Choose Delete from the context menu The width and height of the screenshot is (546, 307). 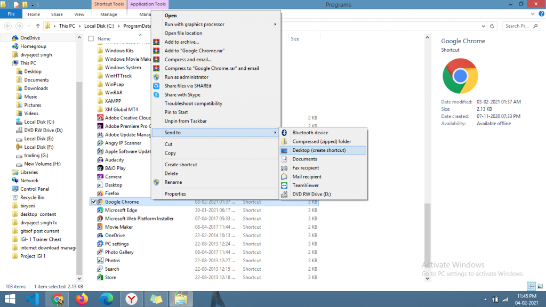171,173
